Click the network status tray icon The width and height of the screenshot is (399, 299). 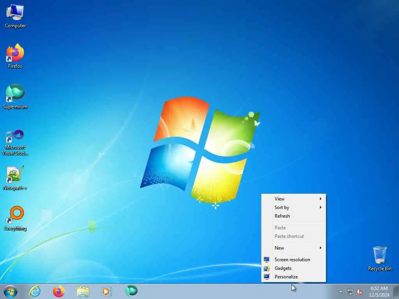click(350, 292)
